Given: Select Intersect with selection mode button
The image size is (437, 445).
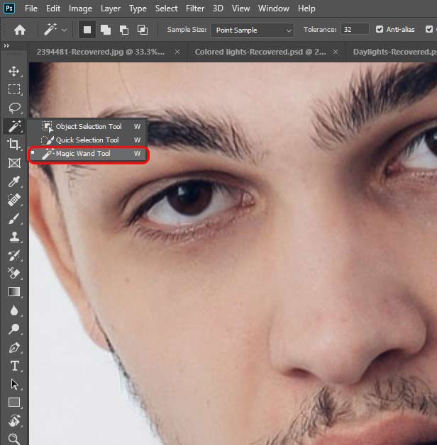Looking at the screenshot, I should (143, 30).
